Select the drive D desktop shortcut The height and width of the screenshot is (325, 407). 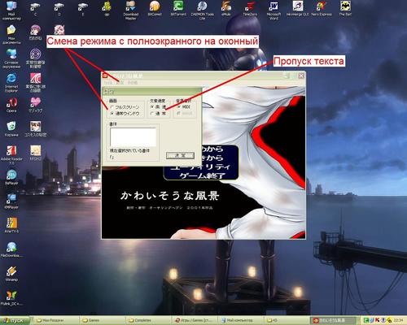pos(59,9)
